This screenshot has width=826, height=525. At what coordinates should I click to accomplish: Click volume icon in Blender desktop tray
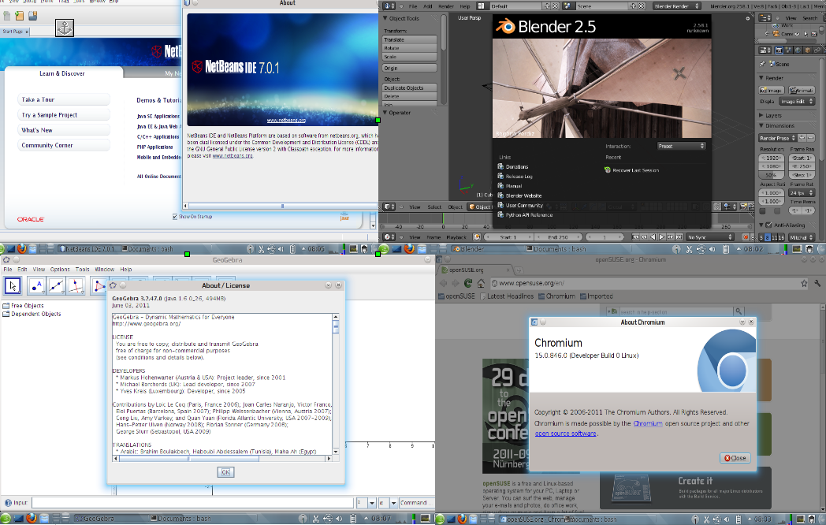click(x=713, y=249)
